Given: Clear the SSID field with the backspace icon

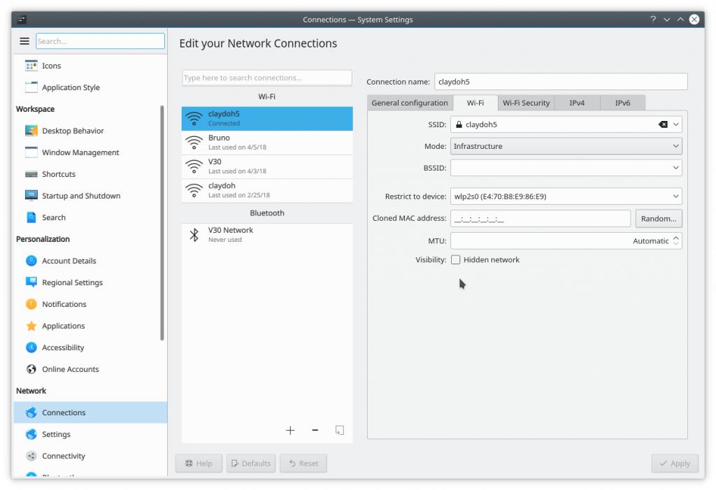Looking at the screenshot, I should [662, 124].
